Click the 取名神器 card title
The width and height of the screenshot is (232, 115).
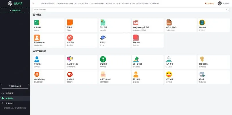point(136,79)
